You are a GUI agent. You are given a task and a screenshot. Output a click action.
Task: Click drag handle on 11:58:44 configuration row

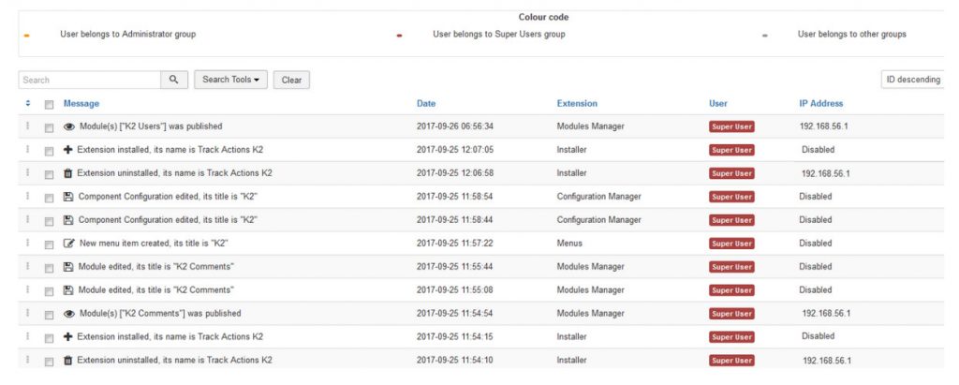pyautogui.click(x=27, y=219)
